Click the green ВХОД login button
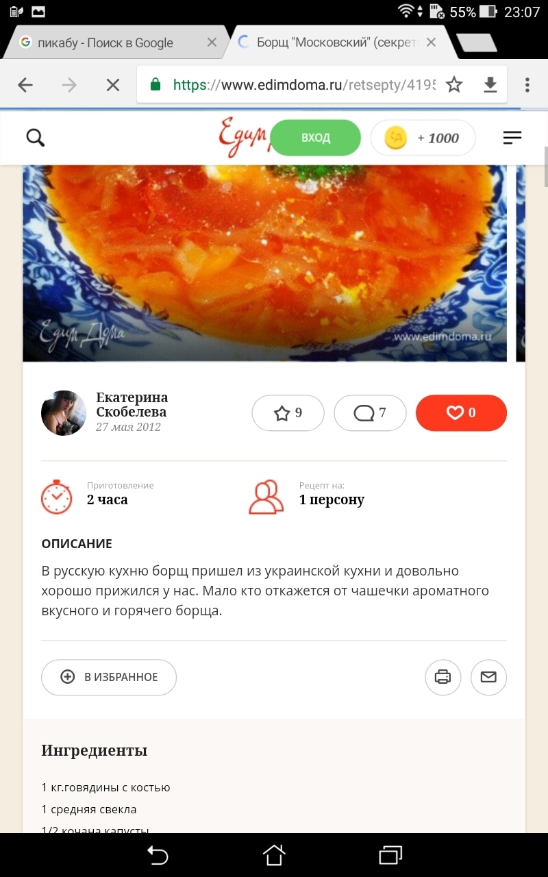Screen dimensions: 548x877 click(316, 138)
